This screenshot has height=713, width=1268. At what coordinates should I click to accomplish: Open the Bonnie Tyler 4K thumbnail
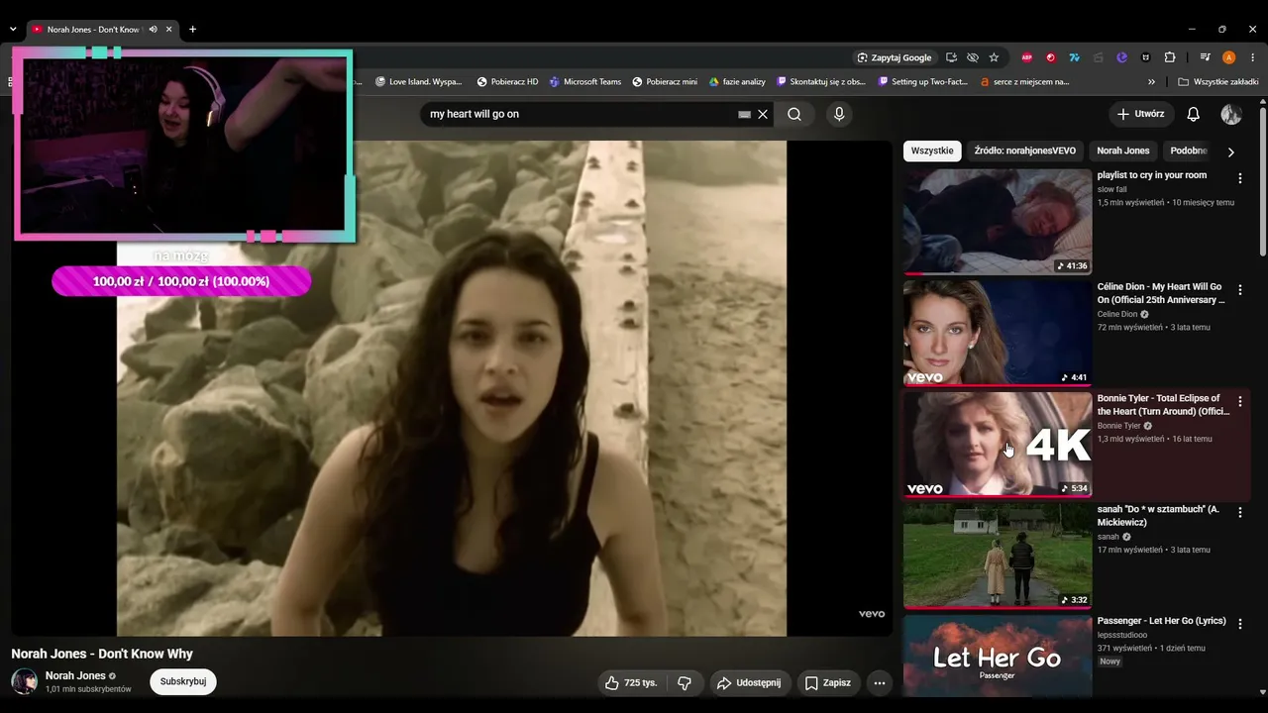click(998, 445)
